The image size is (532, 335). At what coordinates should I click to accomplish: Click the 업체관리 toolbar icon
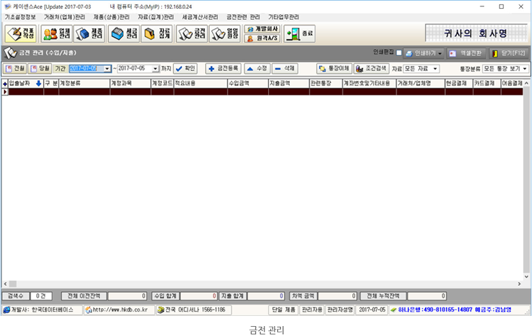click(56, 34)
